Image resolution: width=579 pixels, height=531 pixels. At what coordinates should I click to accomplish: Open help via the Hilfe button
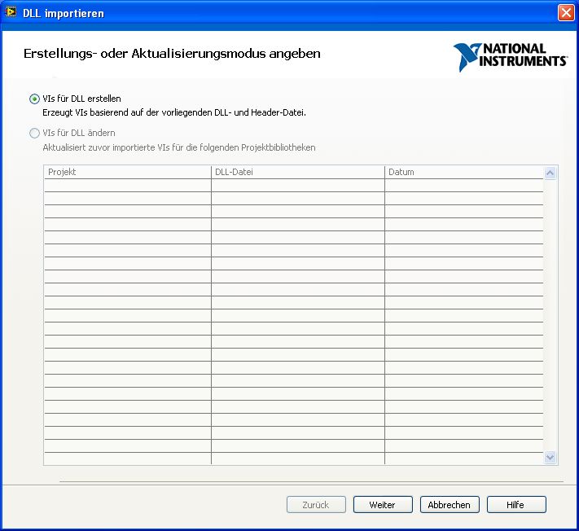coord(516,505)
